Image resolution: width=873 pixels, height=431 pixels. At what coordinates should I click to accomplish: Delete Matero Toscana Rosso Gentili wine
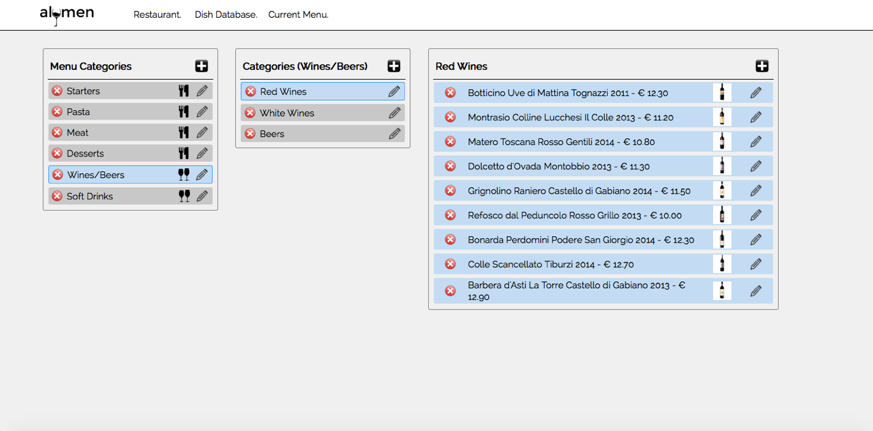(450, 141)
